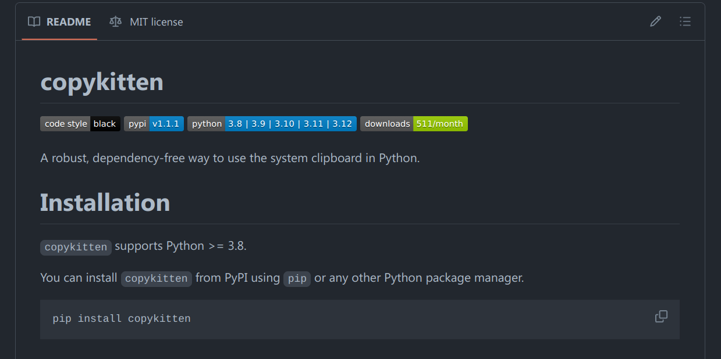Click the copykitten main heading
Screen dimensions: 721x359
pos(102,82)
